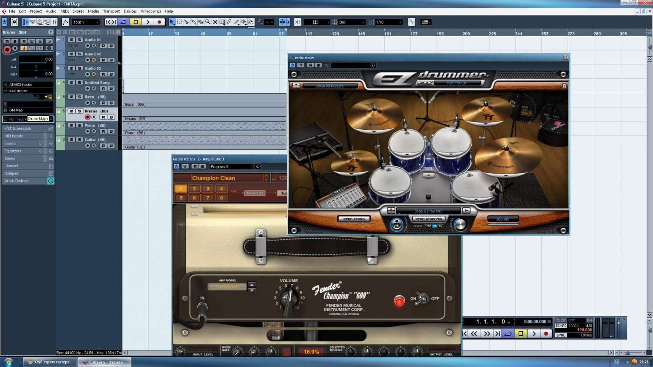Image resolution: width=653 pixels, height=367 pixels.
Task: Select the Draw pencil tool
Action: (229, 22)
